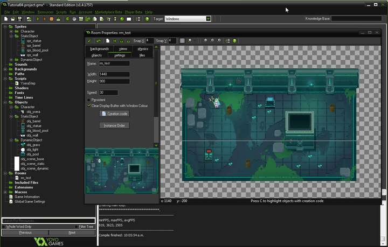The width and height of the screenshot is (388, 247).
Task: Click the Create path icon
Action: [x=88, y=19]
